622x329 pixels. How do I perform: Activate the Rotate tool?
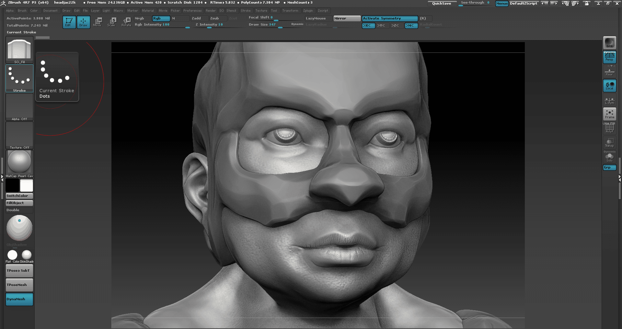[x=126, y=22]
